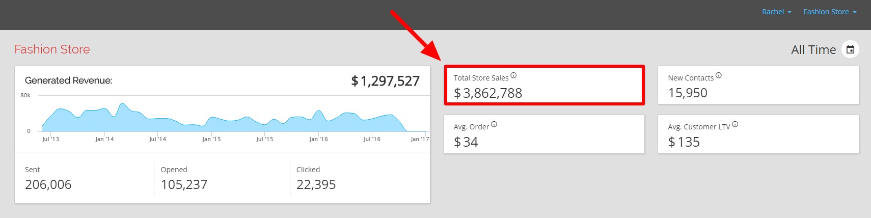The width and height of the screenshot is (871, 218).
Task: Click the Jul '15 chart axis label
Action: coord(264,139)
